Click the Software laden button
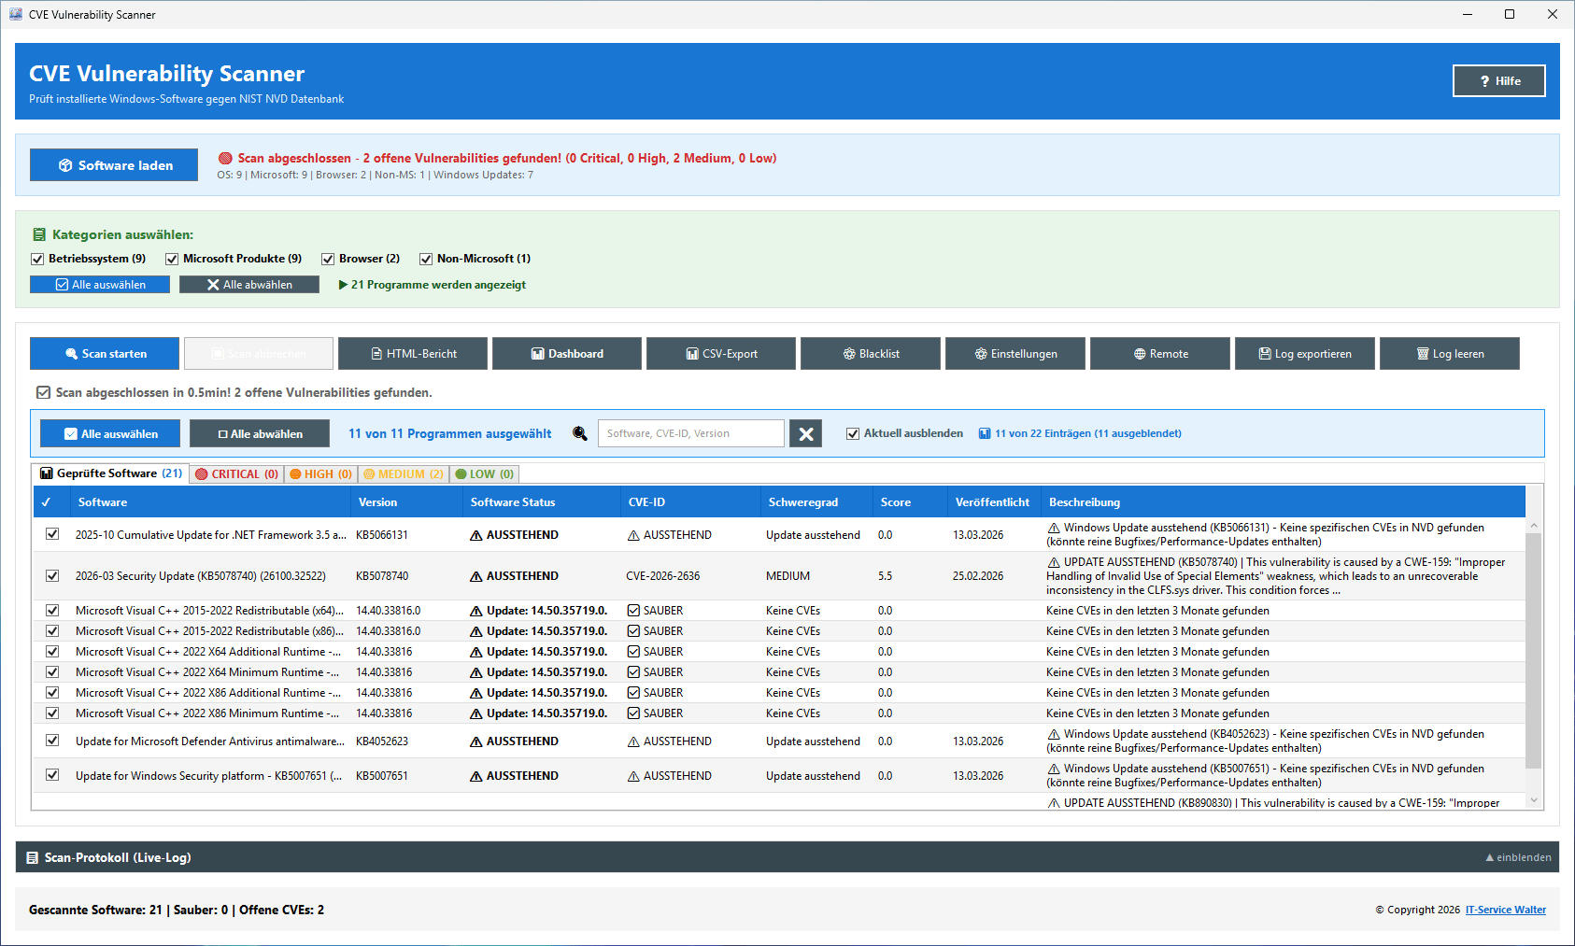The image size is (1575, 946). coord(114,165)
